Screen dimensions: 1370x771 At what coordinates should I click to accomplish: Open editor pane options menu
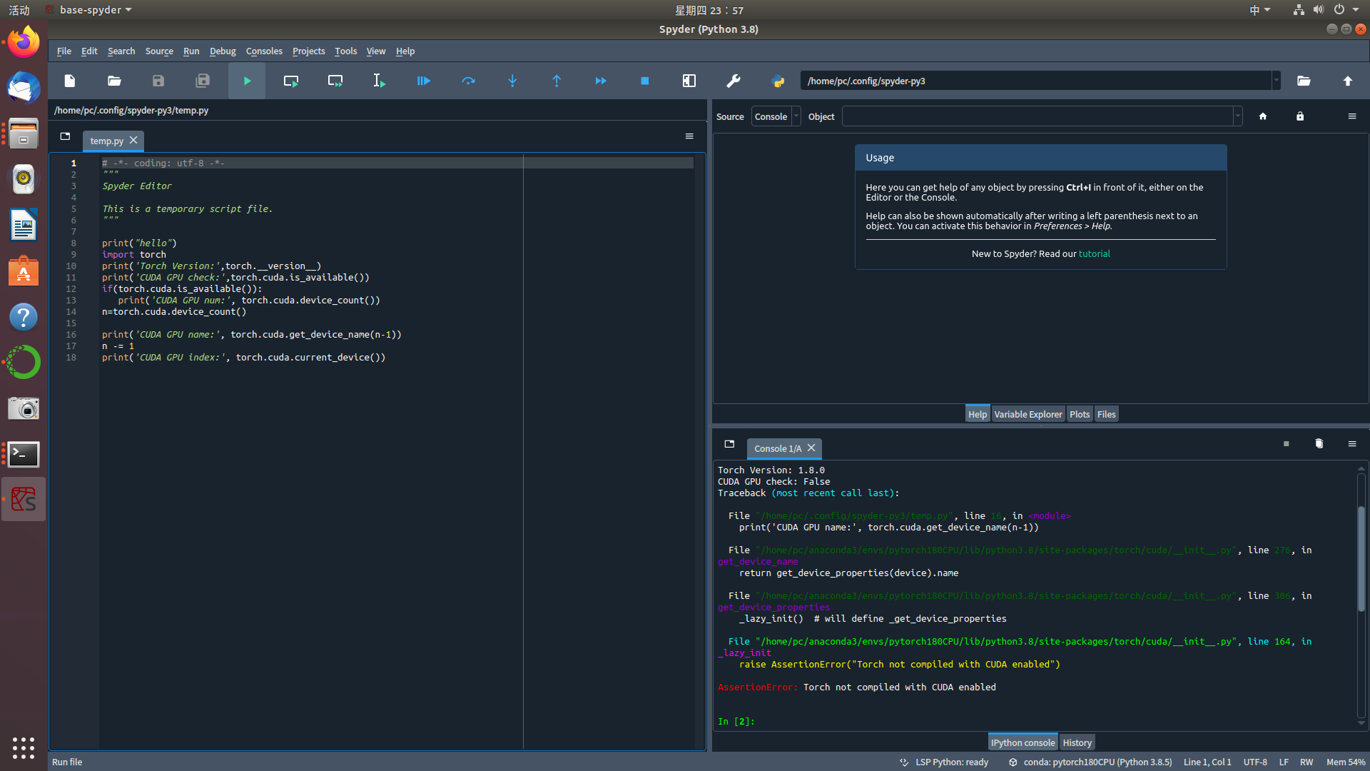[x=689, y=136]
